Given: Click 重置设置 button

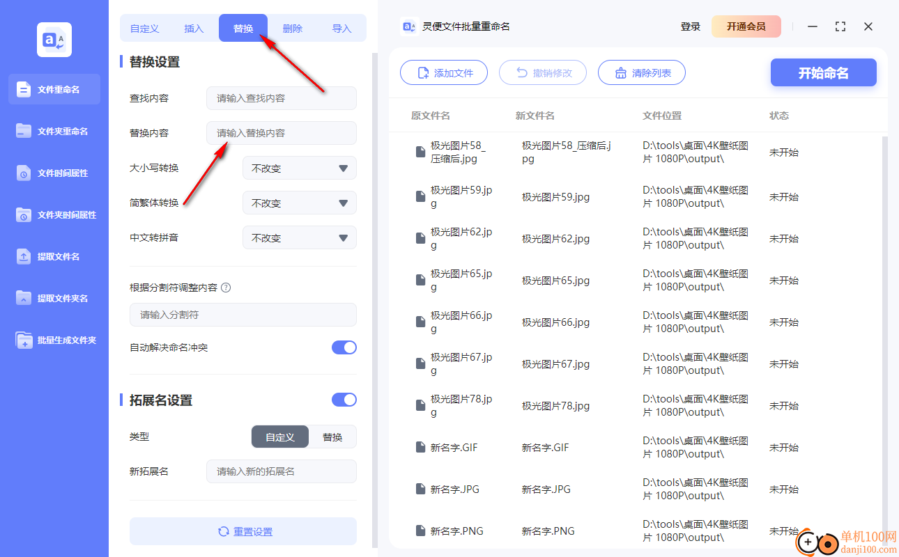Looking at the screenshot, I should coord(243,531).
